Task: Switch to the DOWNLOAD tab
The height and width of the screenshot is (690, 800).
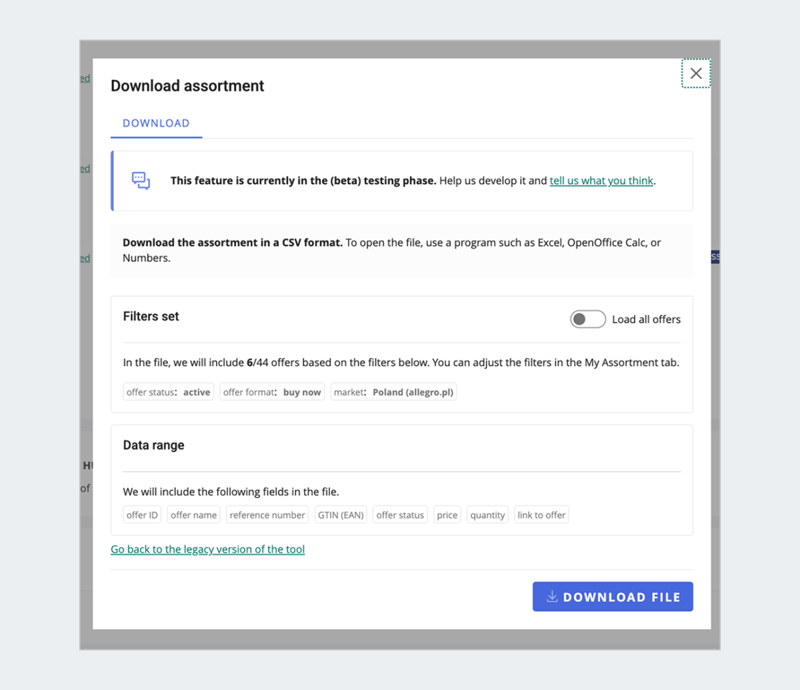Action: coord(155,123)
